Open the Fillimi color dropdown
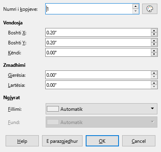The width and height of the screenshot is (161, 152). click(101, 109)
